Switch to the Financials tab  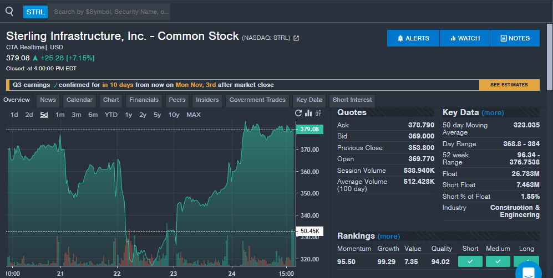point(144,100)
